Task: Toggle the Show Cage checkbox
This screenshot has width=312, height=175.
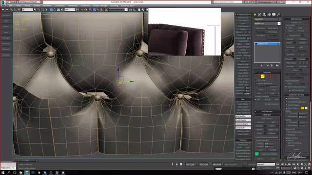Action: click(286, 108)
